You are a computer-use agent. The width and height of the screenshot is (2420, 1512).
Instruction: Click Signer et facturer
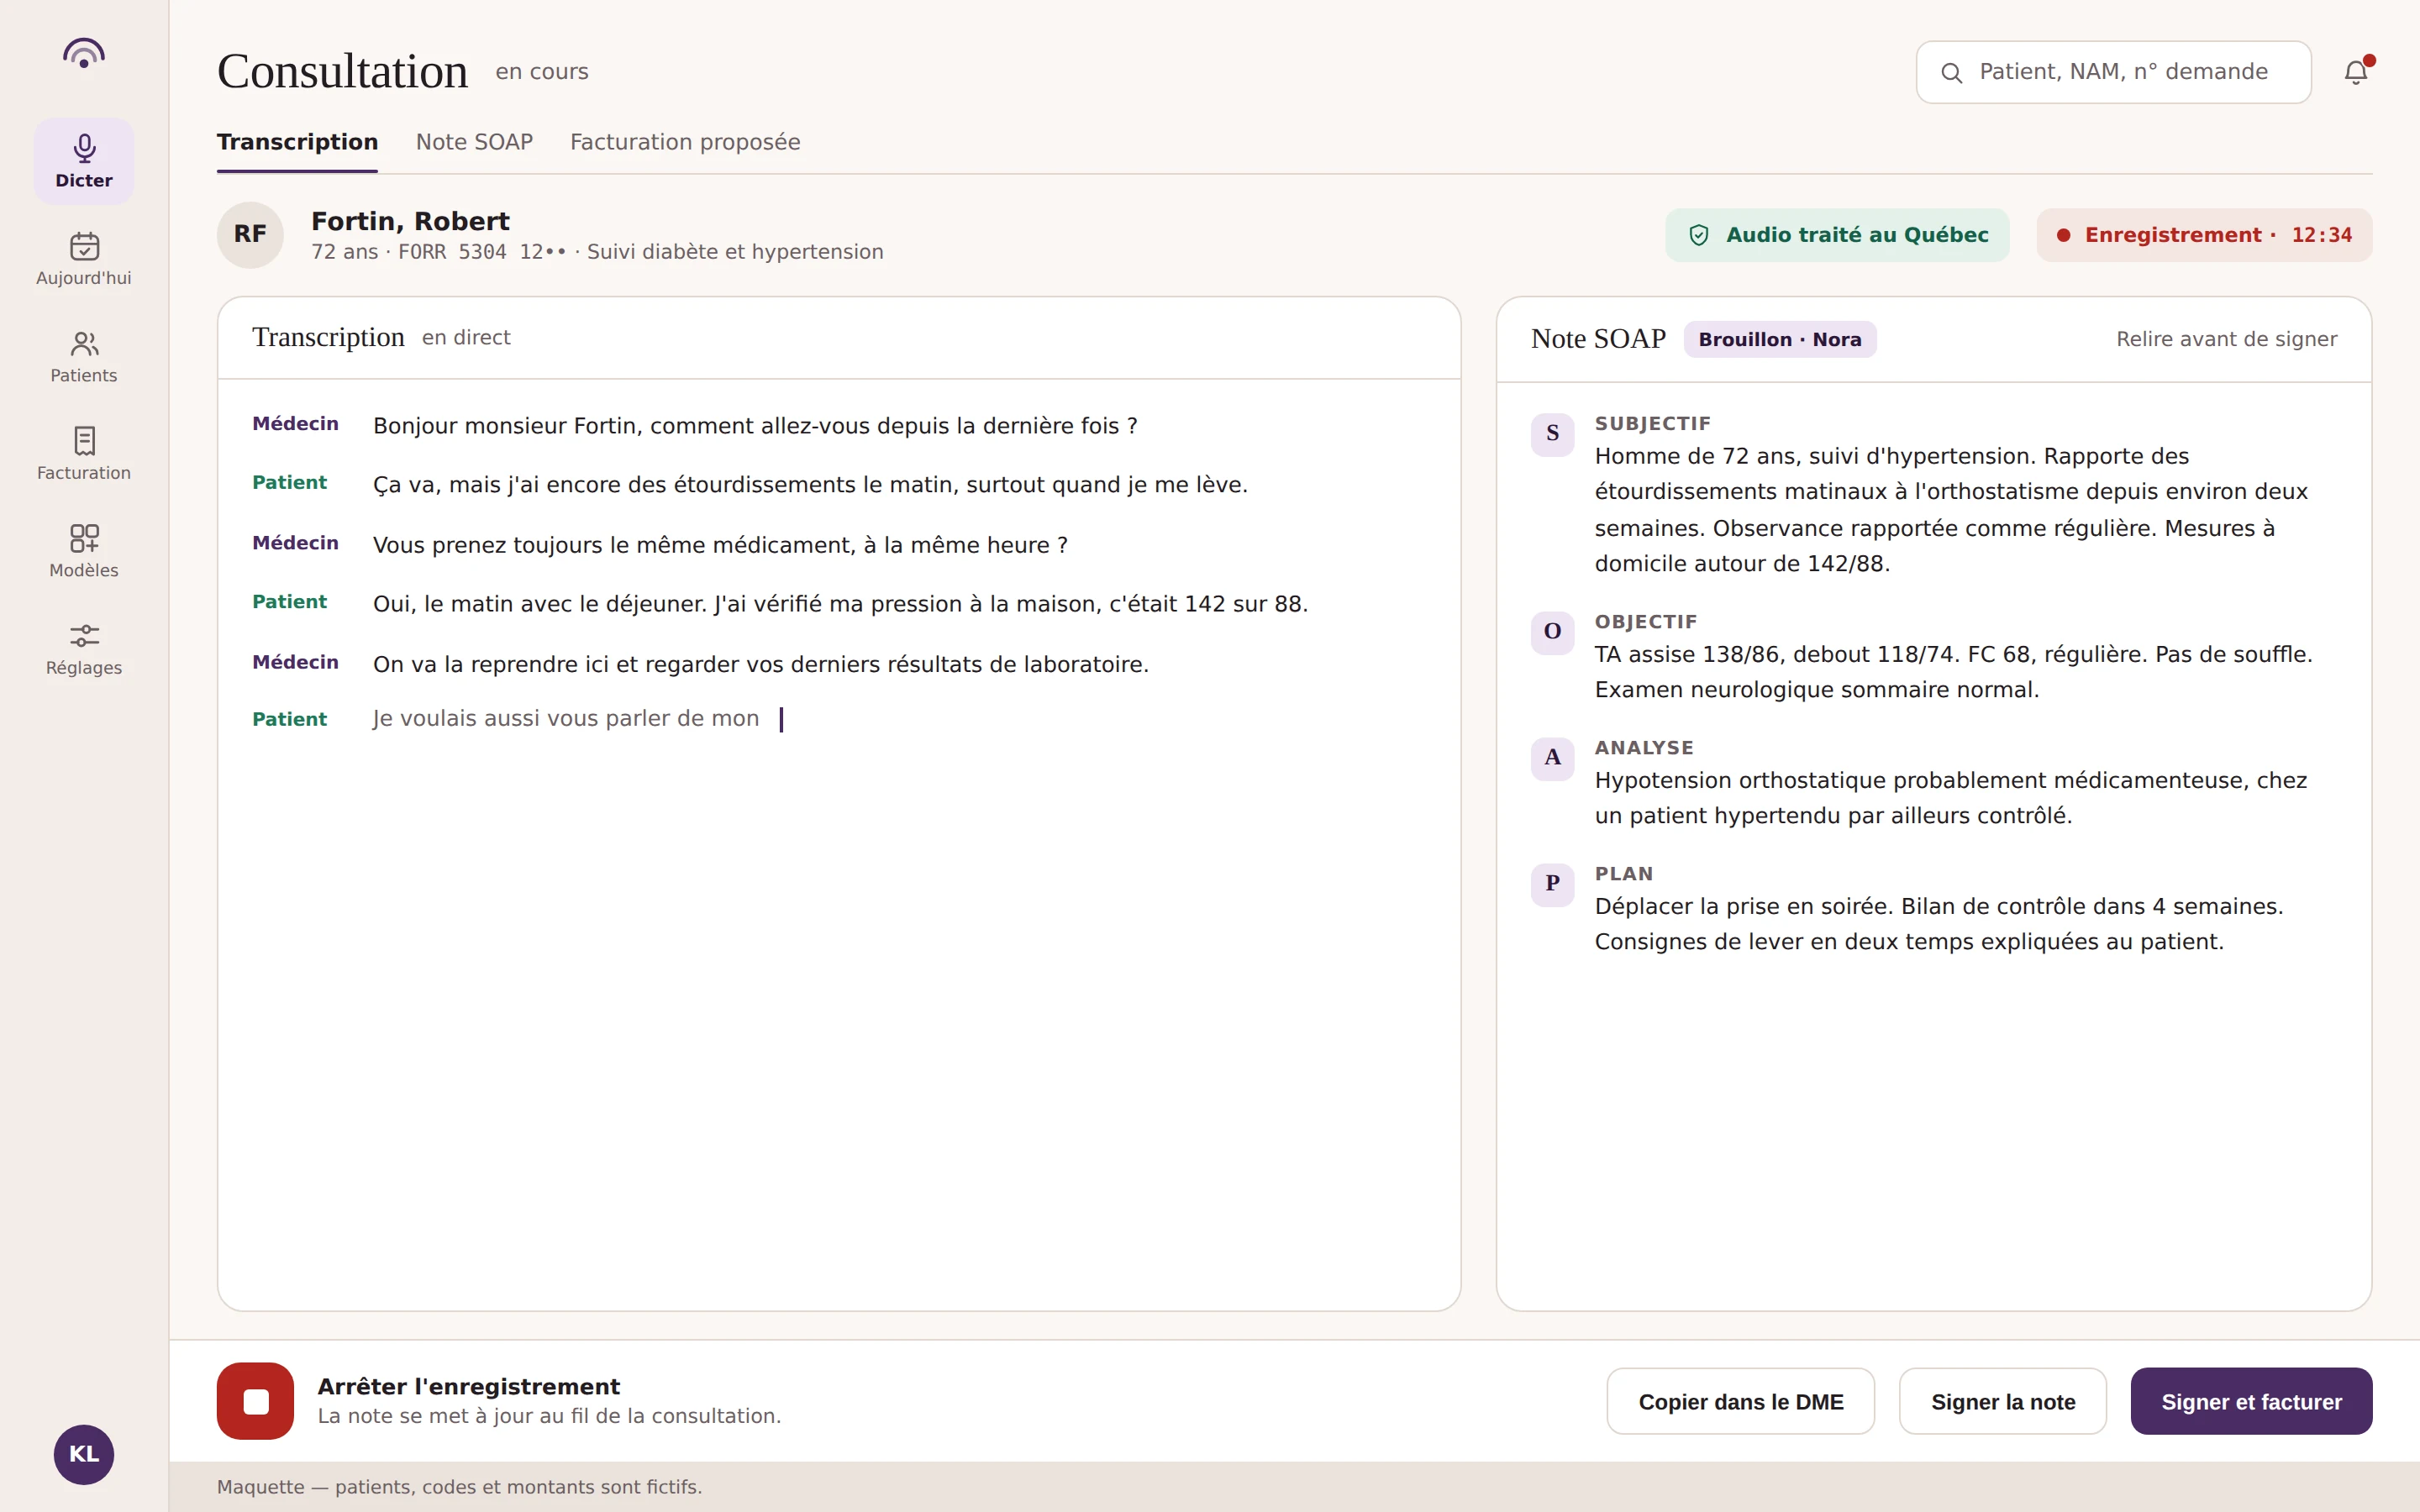click(2251, 1401)
